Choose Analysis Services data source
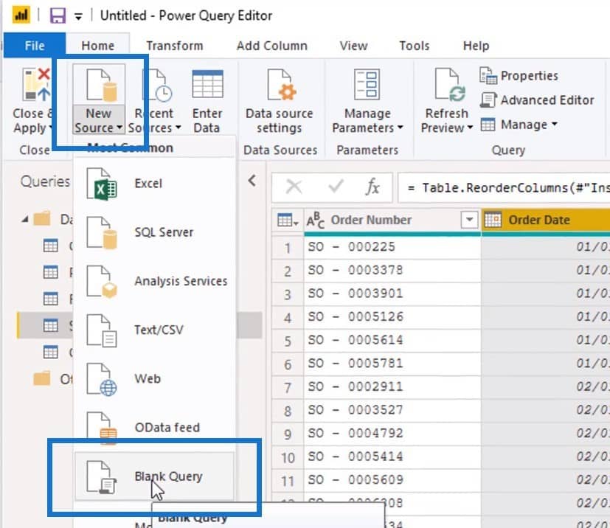Image resolution: width=610 pixels, height=528 pixels. pyautogui.click(x=154, y=281)
